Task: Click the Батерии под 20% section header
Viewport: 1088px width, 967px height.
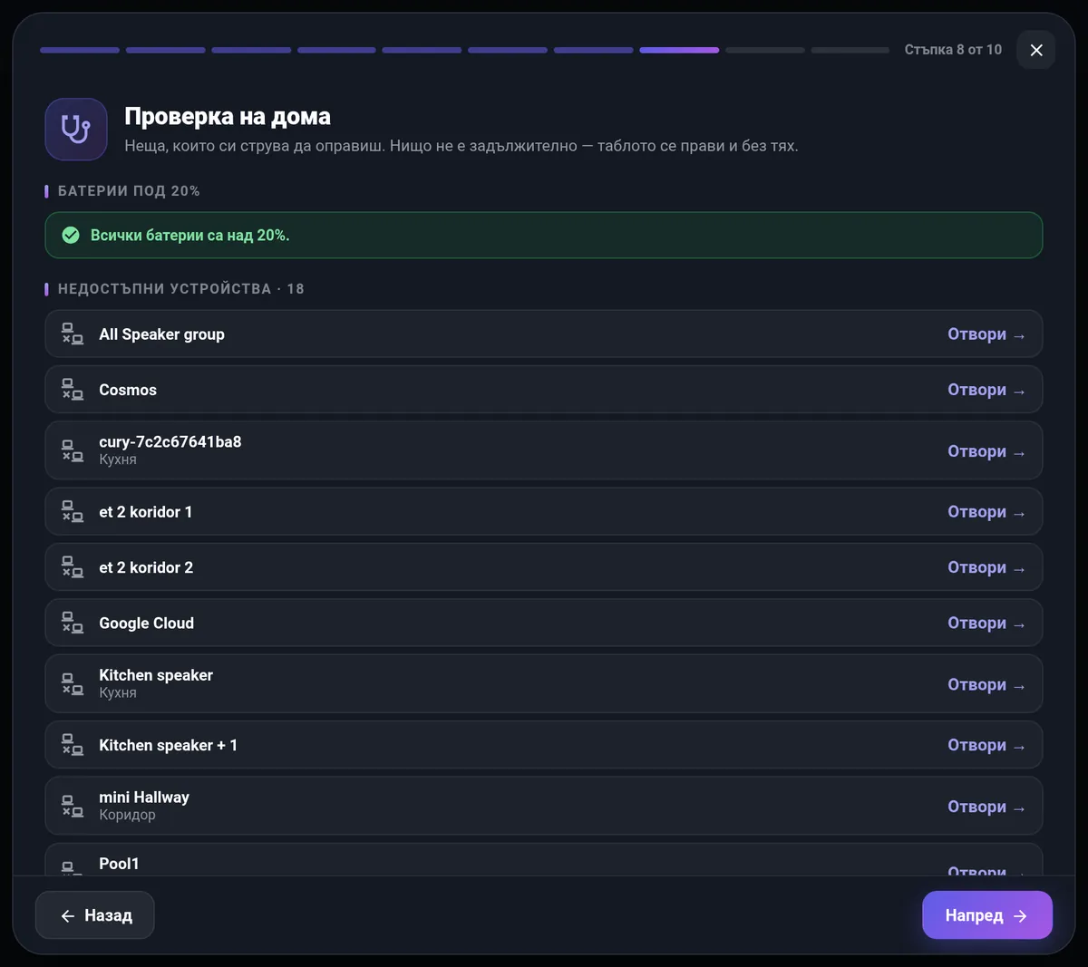Action: (129, 191)
